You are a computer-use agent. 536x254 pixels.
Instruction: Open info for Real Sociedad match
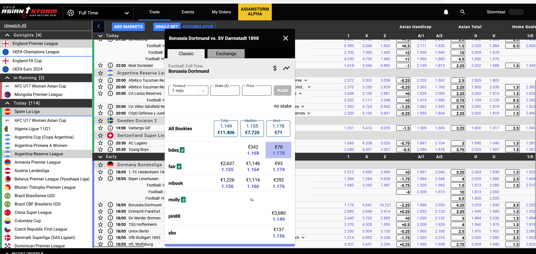[110, 66]
